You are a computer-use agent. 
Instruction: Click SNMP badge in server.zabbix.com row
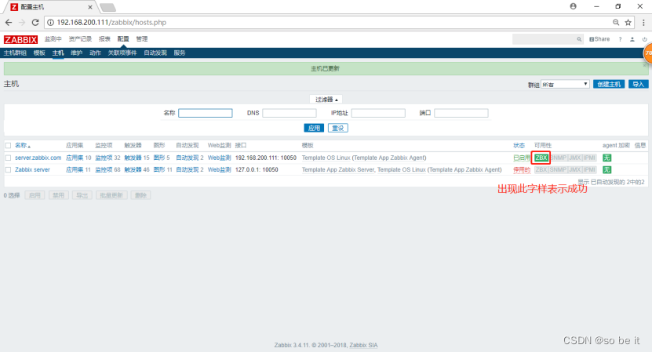[x=558, y=158]
